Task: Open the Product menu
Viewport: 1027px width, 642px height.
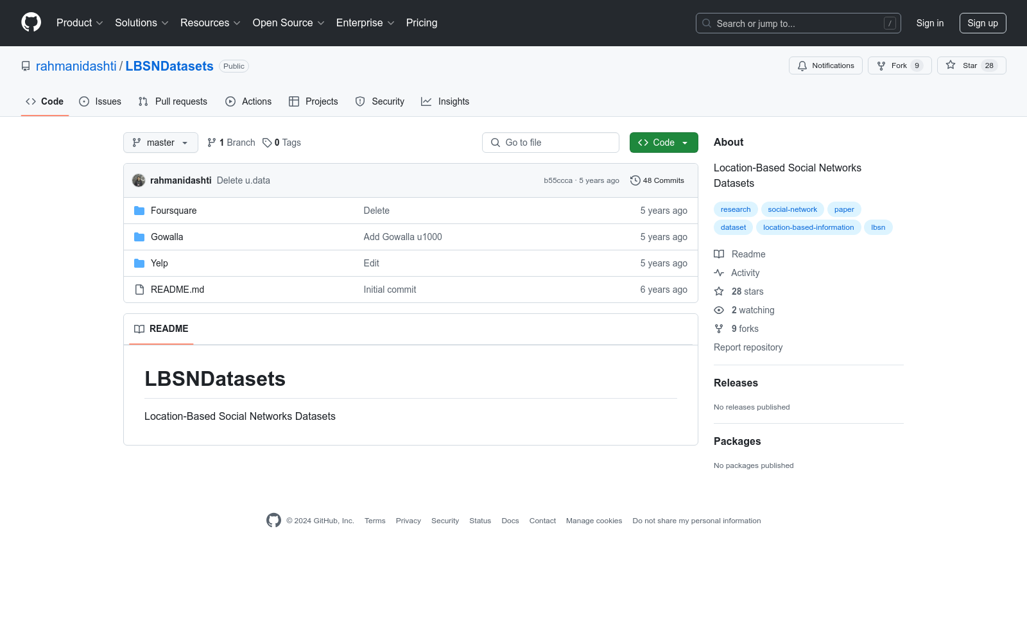Action: (x=80, y=23)
